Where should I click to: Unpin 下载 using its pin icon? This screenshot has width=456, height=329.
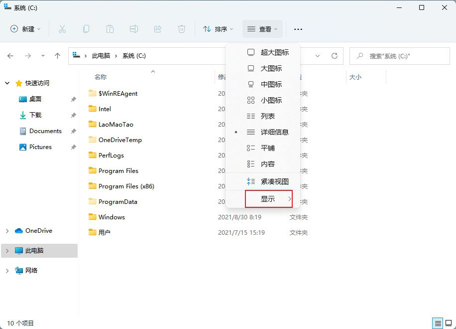(x=73, y=115)
